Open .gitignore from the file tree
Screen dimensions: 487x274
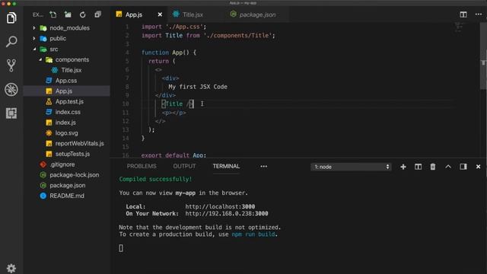click(x=66, y=164)
